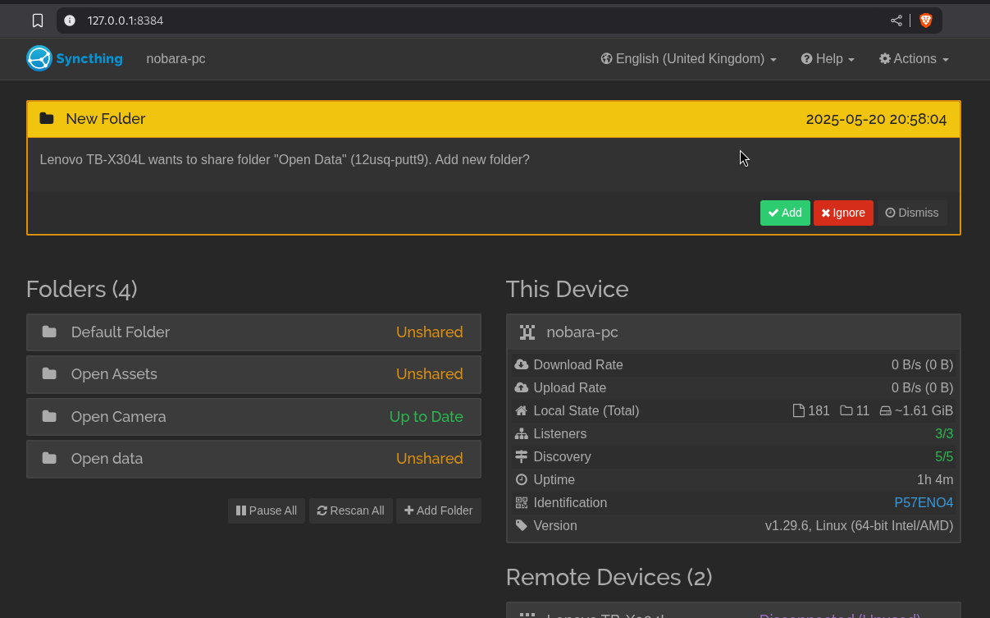Expand the Open data folder row

point(253,458)
